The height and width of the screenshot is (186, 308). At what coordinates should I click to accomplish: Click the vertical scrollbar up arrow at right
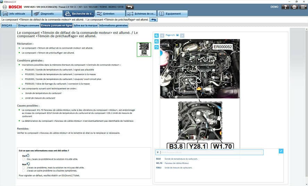306,29
